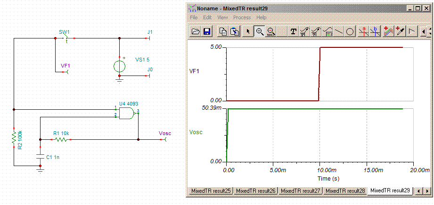Switch to MixedTR result27 tab
Viewport: 434px width, 205px height.
(301, 190)
